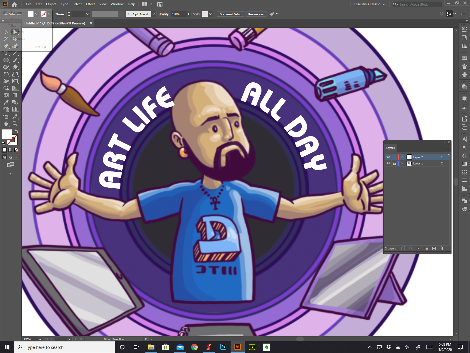Open the stroke weight dropdown
Image resolution: width=470 pixels, height=353 pixels.
(87, 14)
